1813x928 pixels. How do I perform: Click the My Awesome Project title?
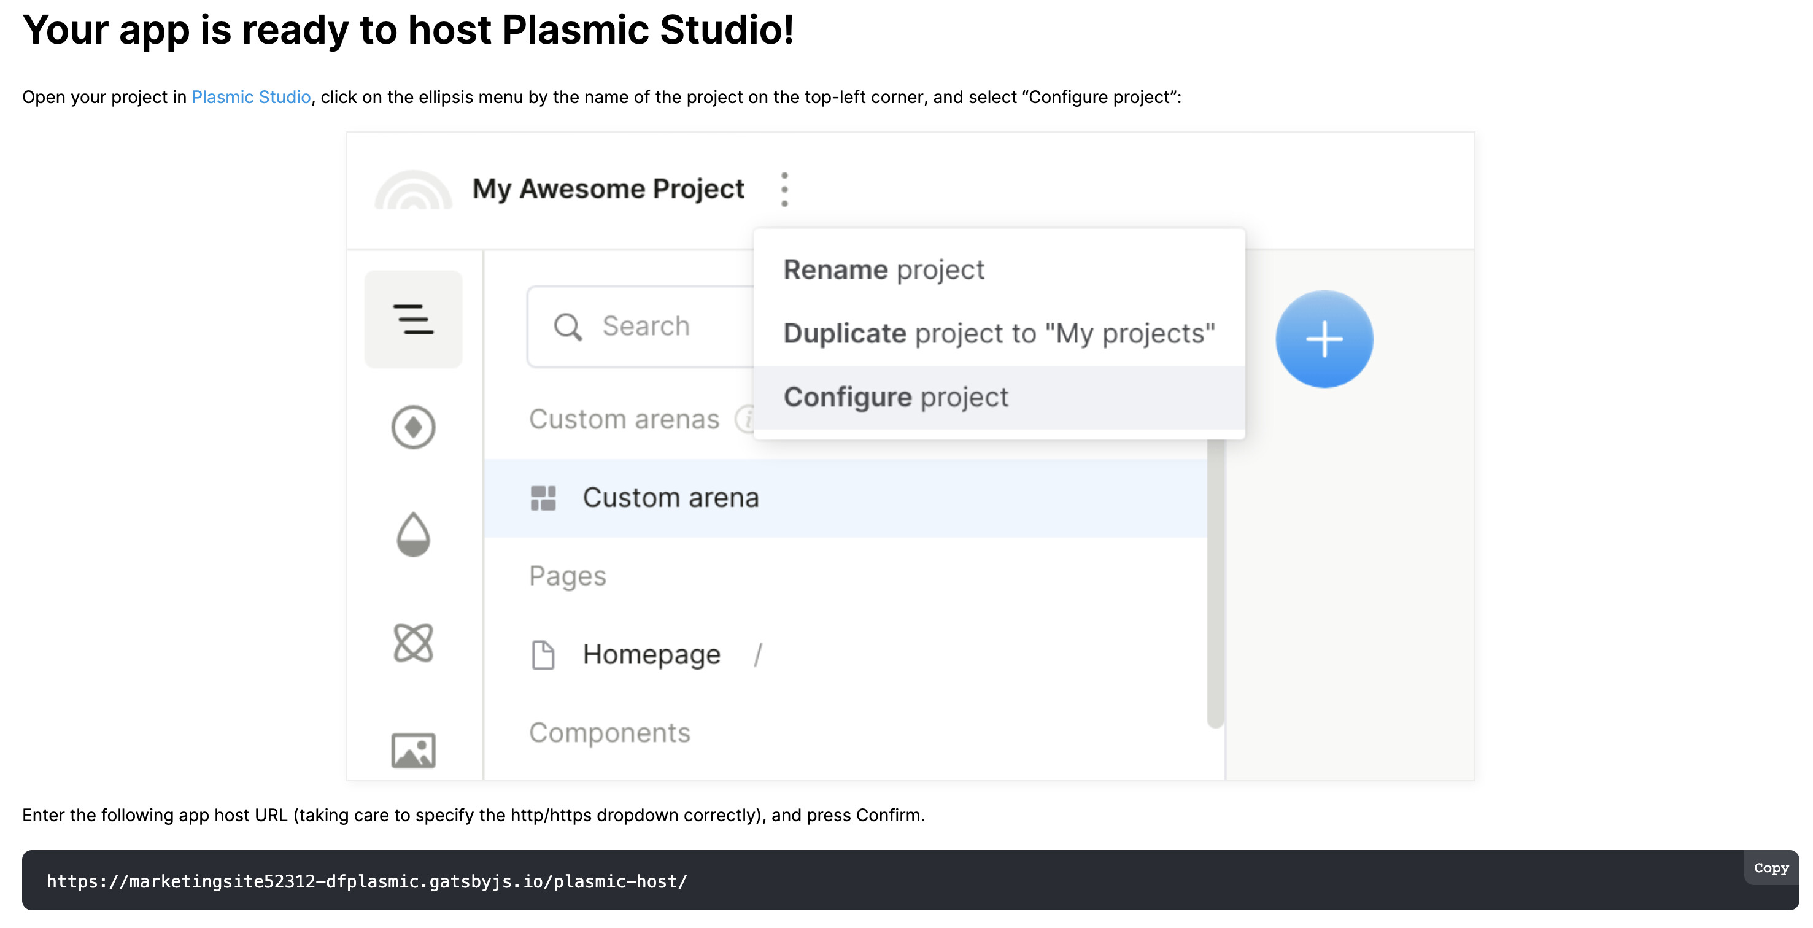(608, 189)
